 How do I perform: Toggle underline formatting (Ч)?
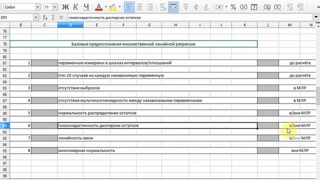[86, 7]
